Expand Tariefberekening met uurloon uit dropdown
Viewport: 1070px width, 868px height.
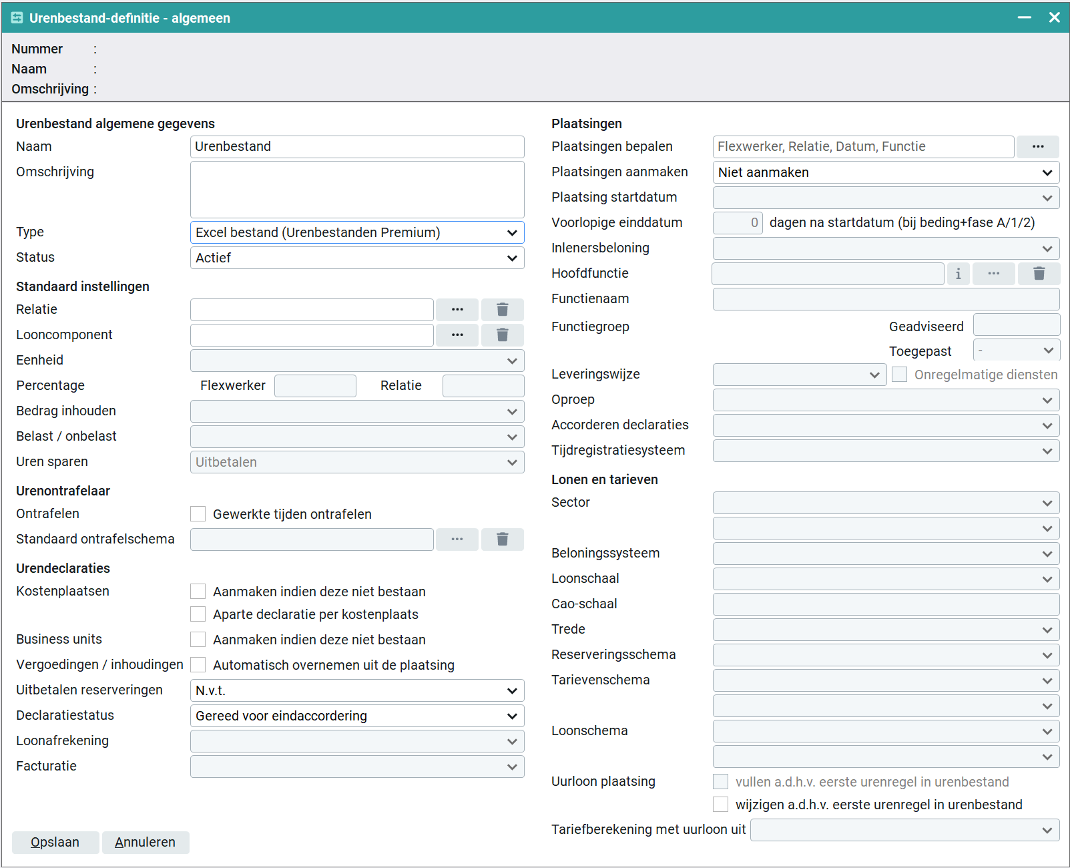pos(904,830)
